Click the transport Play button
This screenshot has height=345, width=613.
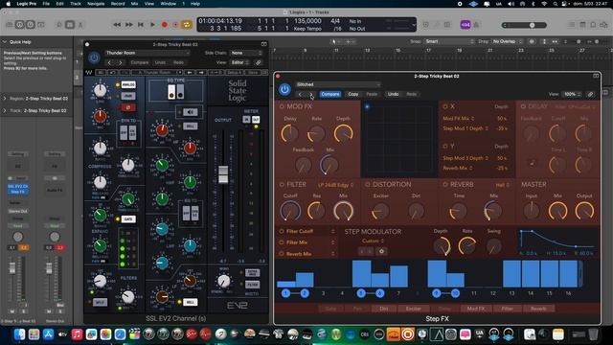click(x=152, y=25)
